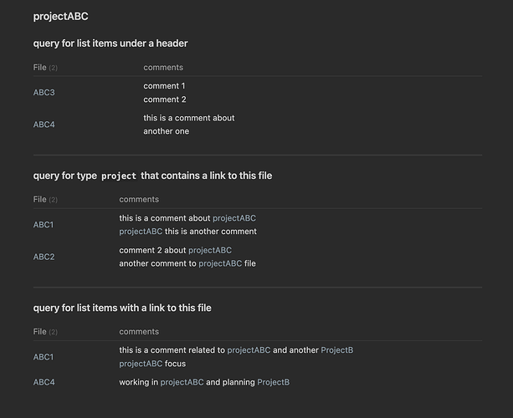Follow projectABC link after 'comment 2 about'
This screenshot has width=513, height=418.
(210, 250)
